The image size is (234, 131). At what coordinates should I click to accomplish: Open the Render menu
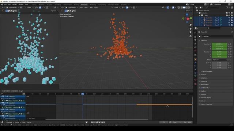click(x=15, y=4)
